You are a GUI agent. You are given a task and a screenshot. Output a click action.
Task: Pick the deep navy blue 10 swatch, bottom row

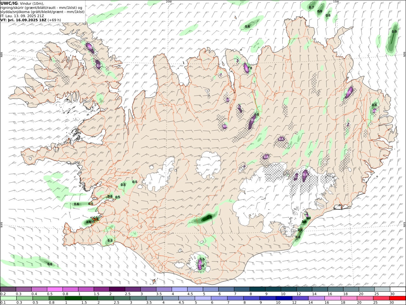[x=284, y=298]
